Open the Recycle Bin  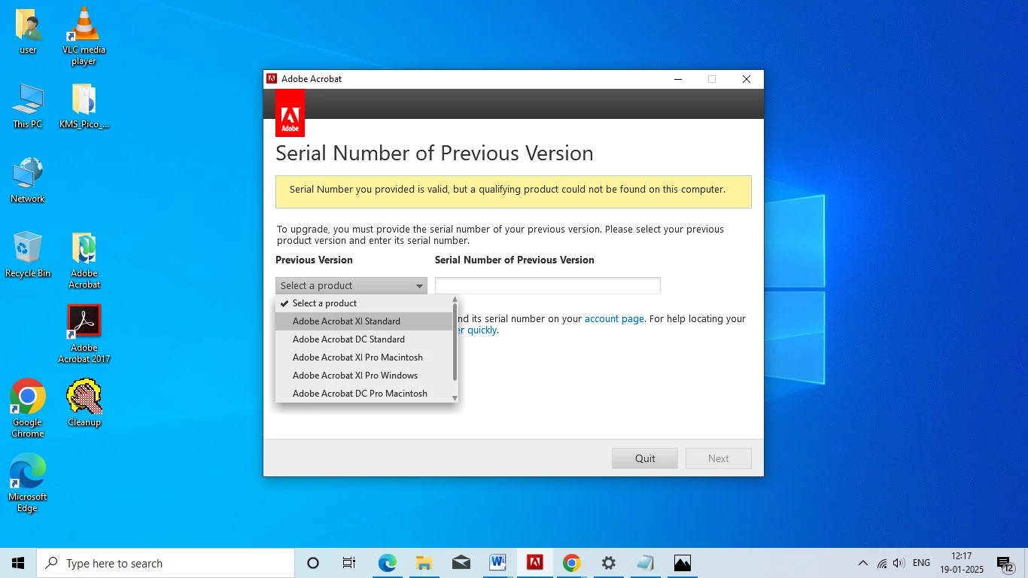tap(28, 255)
